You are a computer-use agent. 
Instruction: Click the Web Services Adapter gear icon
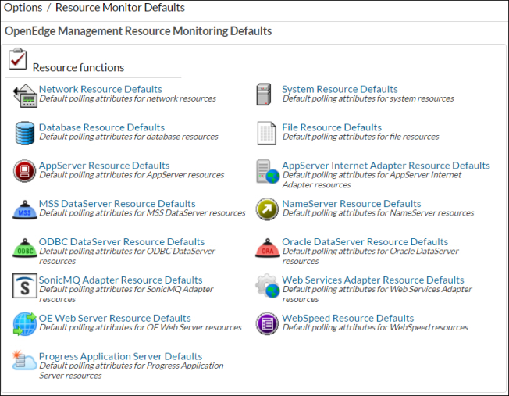[268, 286]
